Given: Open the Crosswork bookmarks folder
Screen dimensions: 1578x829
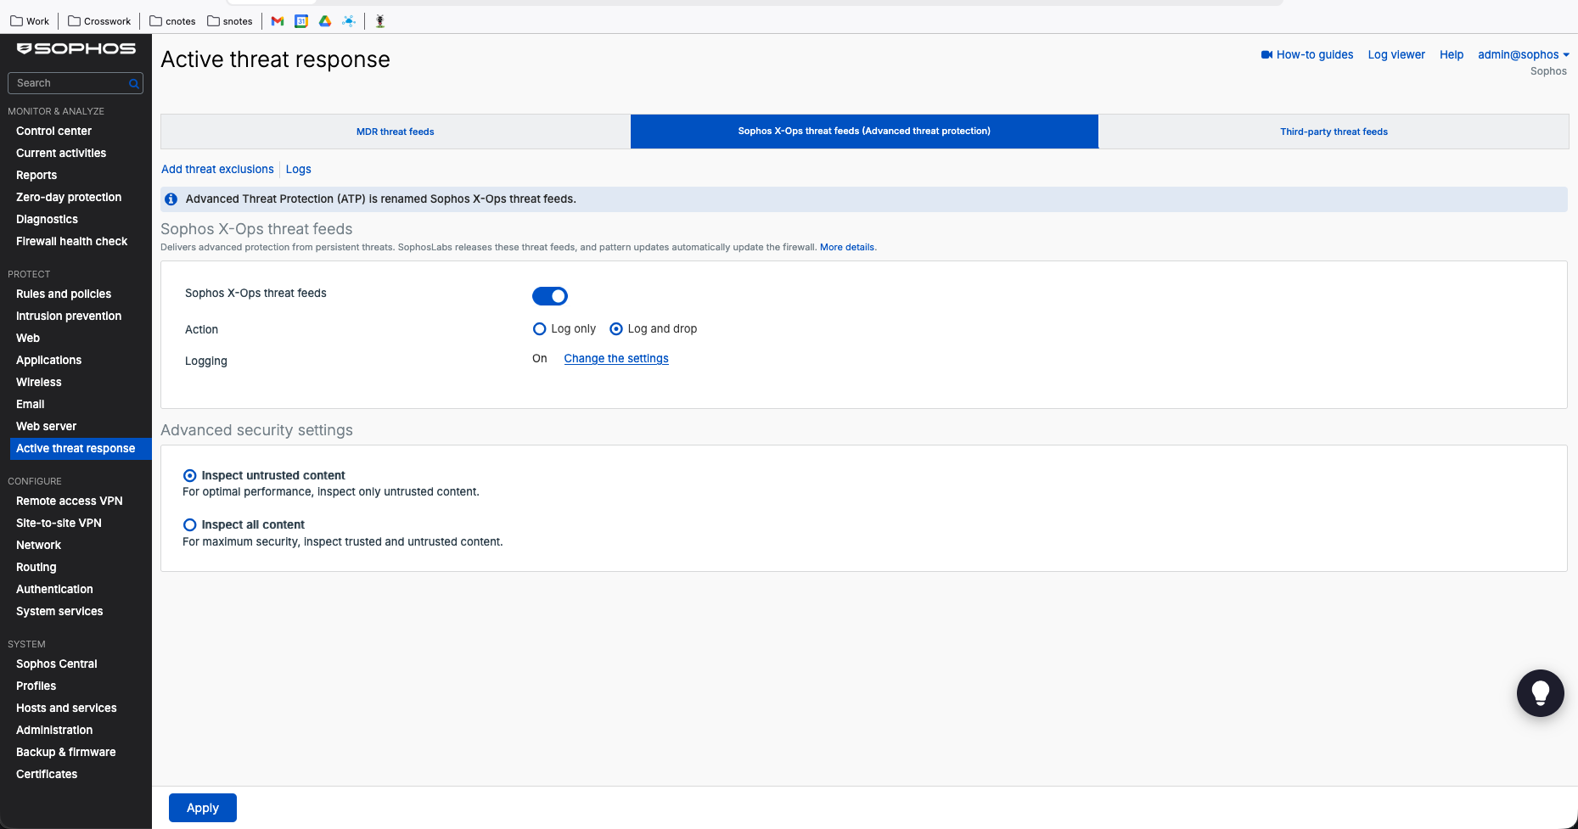Looking at the screenshot, I should pyautogui.click(x=99, y=21).
